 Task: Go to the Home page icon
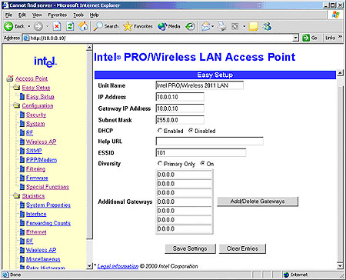(83, 26)
